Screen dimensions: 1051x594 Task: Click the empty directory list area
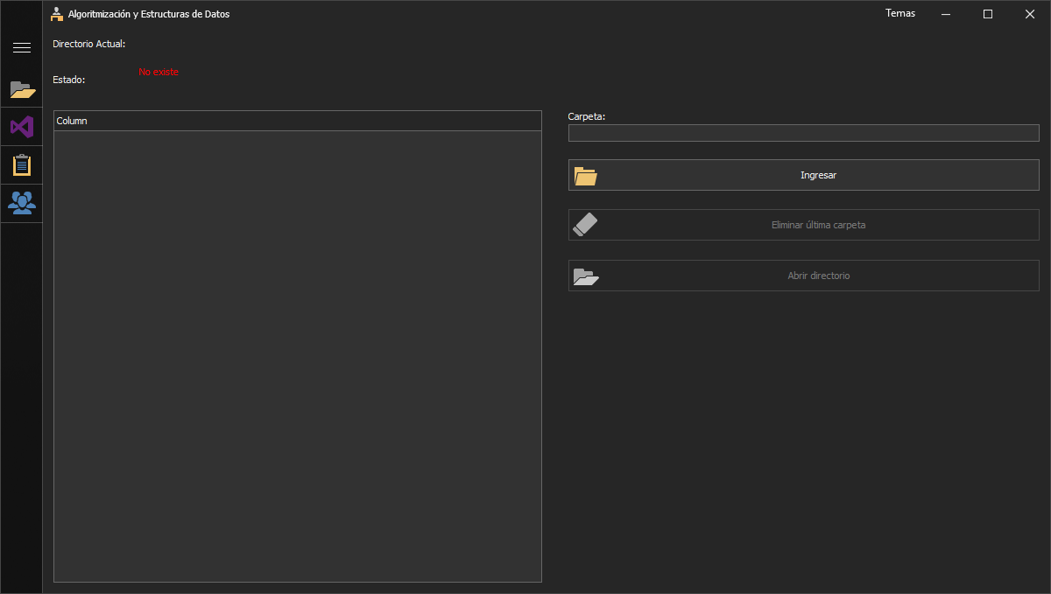pos(297,350)
